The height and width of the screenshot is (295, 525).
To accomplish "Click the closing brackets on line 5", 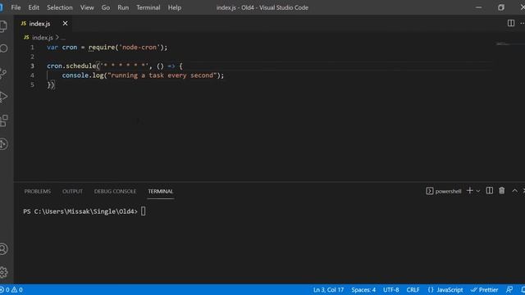I will (51, 84).
